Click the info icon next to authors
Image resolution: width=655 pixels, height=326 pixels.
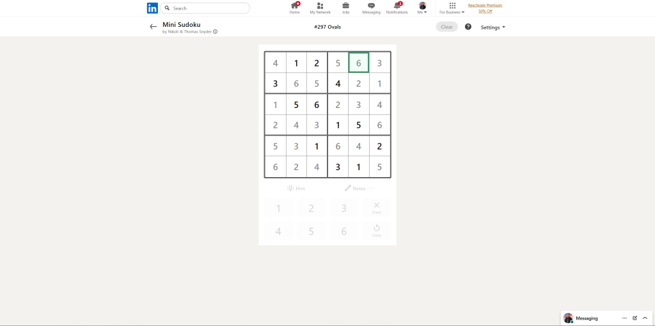215,31
